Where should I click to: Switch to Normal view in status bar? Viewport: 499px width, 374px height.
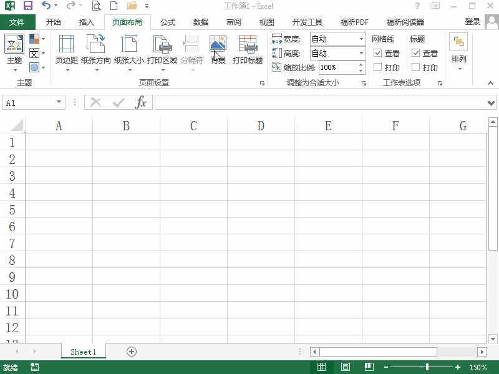[x=321, y=367]
